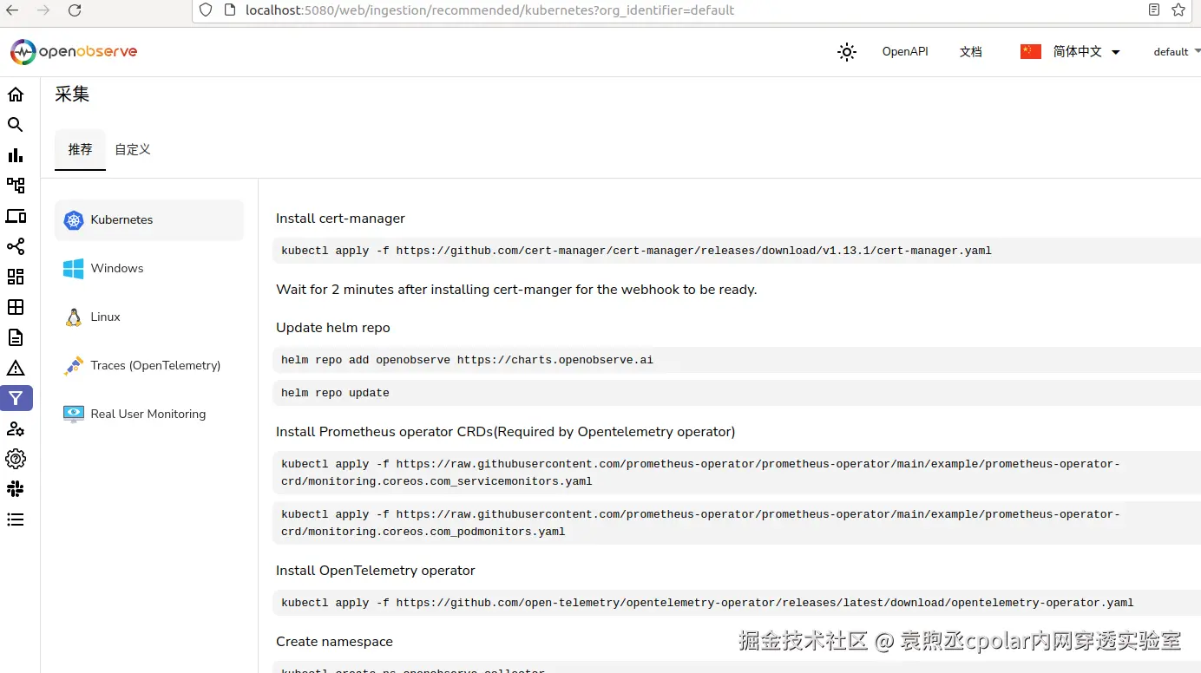Select Windows in the ingestion list
Screen dimensions: 1201x673
[149, 269]
